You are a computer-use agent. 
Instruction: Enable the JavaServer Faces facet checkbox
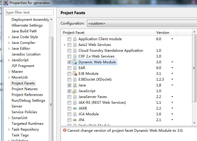(69, 97)
